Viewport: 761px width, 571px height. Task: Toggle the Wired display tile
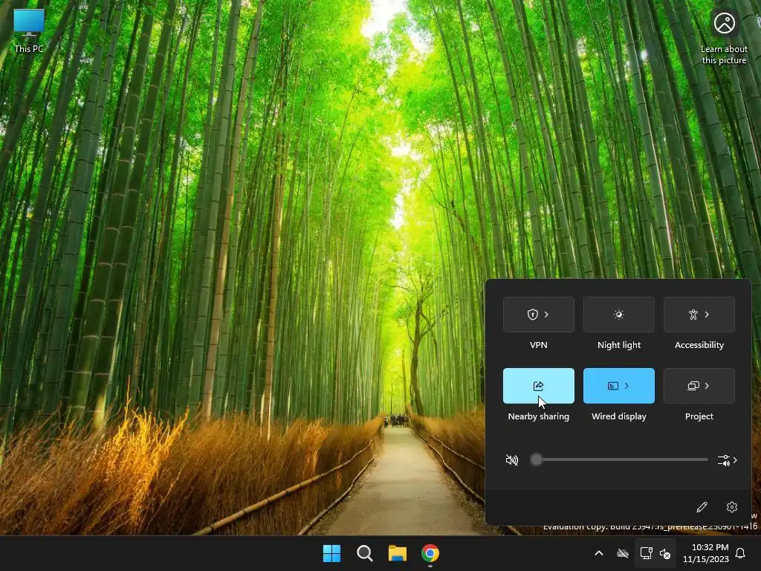click(x=612, y=386)
